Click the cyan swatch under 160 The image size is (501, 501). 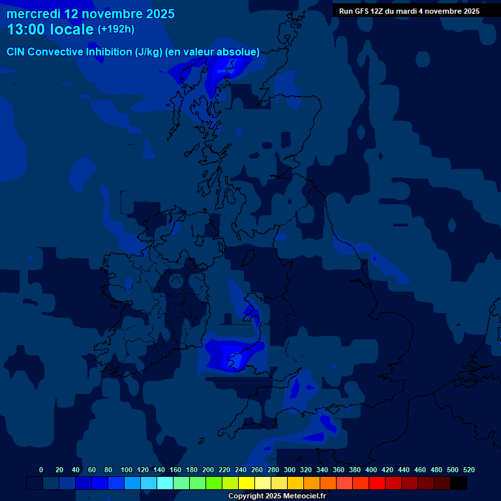pyautogui.click(x=165, y=483)
